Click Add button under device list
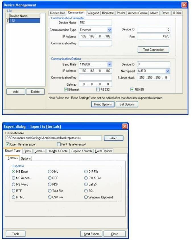 [x=16, y=92]
